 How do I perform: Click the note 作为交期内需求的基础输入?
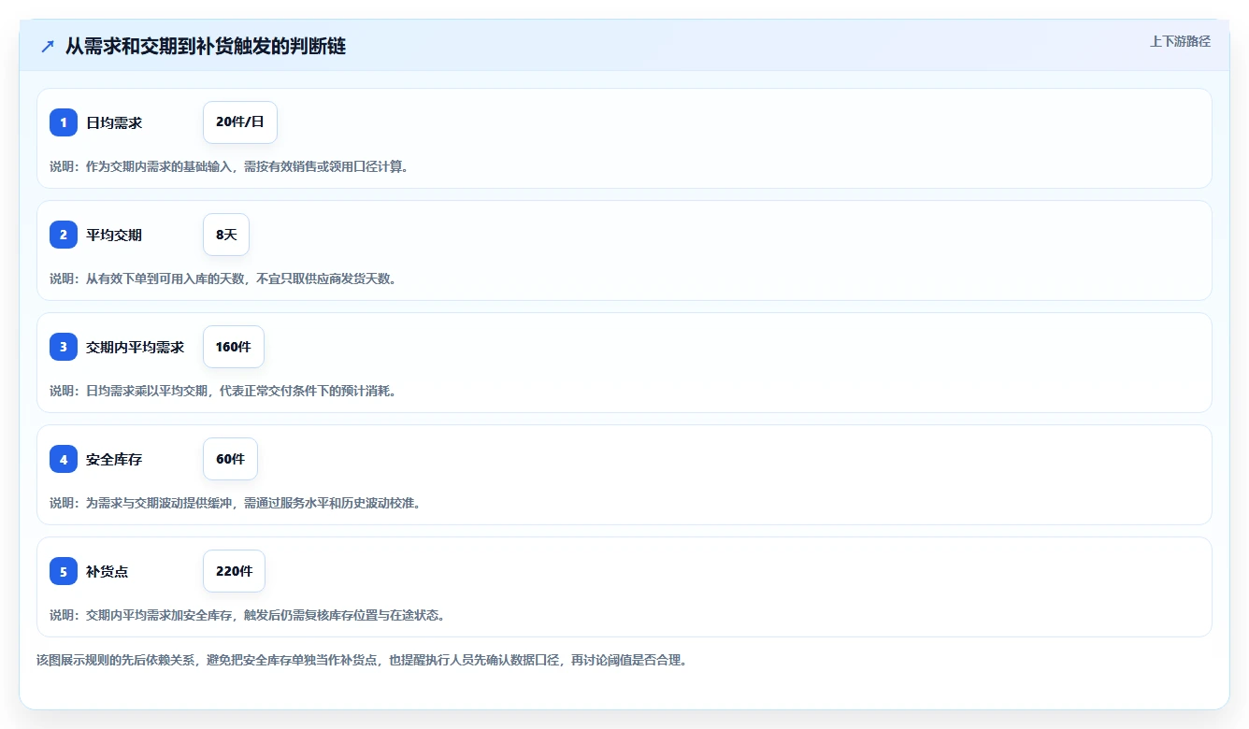click(x=229, y=166)
